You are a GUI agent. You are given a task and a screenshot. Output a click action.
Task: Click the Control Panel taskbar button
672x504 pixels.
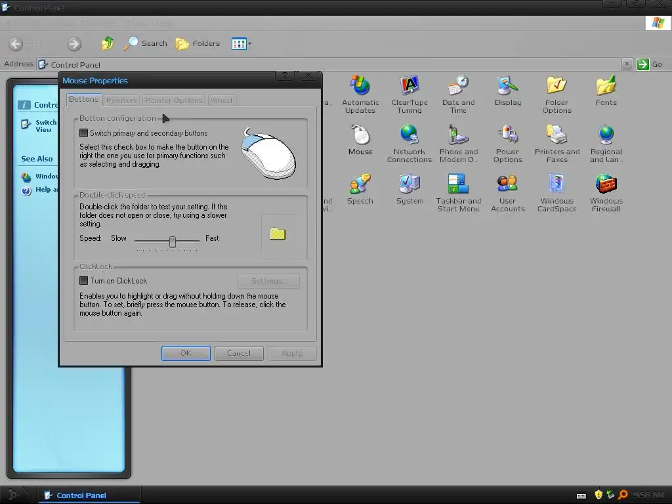pos(89,495)
